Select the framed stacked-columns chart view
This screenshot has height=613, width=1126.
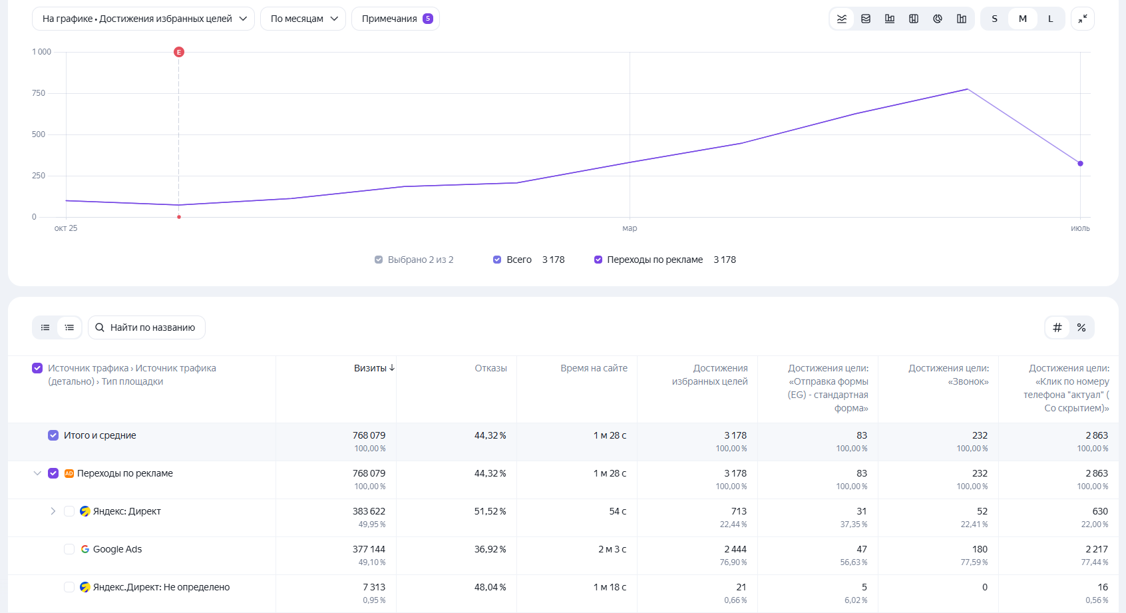pyautogui.click(x=914, y=19)
